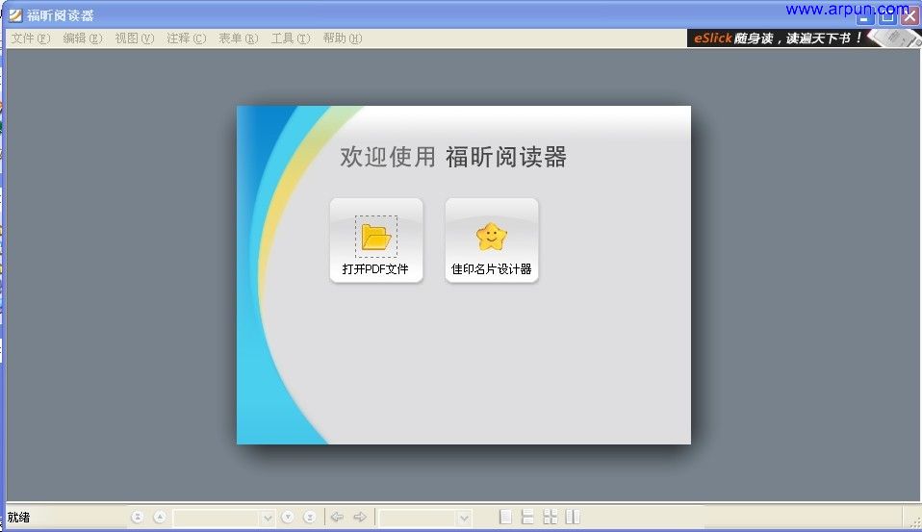This screenshot has height=532, width=922.
Task: Select single page layout icon
Action: pos(506,518)
